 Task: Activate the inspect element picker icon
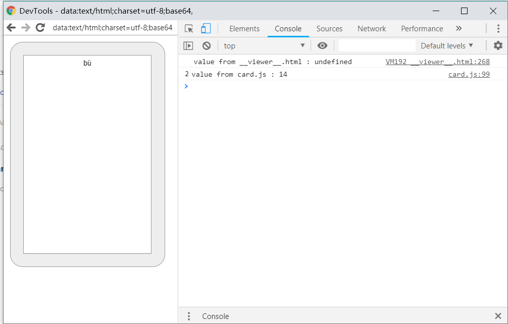click(189, 28)
